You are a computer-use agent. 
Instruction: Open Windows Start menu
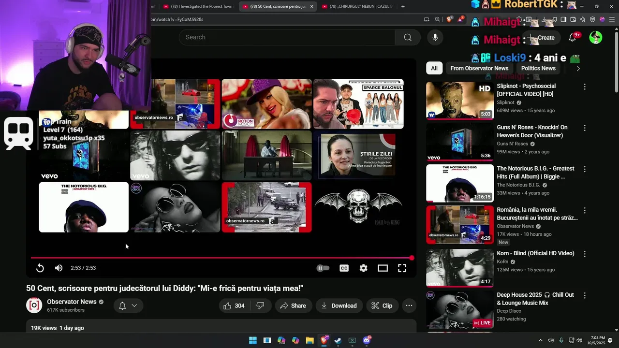(x=253, y=340)
